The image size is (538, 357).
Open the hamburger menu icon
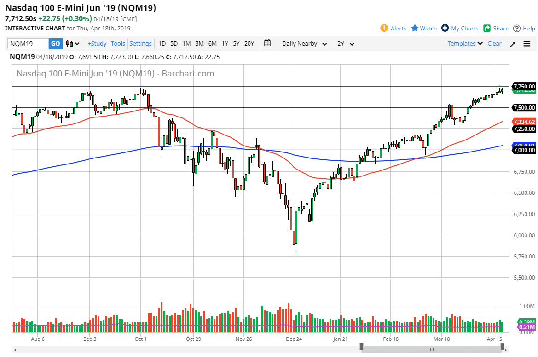tap(526, 44)
